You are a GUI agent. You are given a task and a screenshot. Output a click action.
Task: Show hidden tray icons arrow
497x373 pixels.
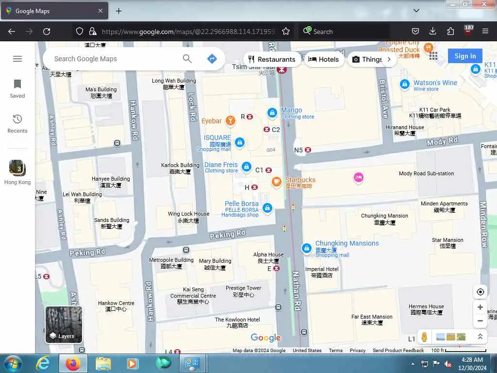coord(413,364)
